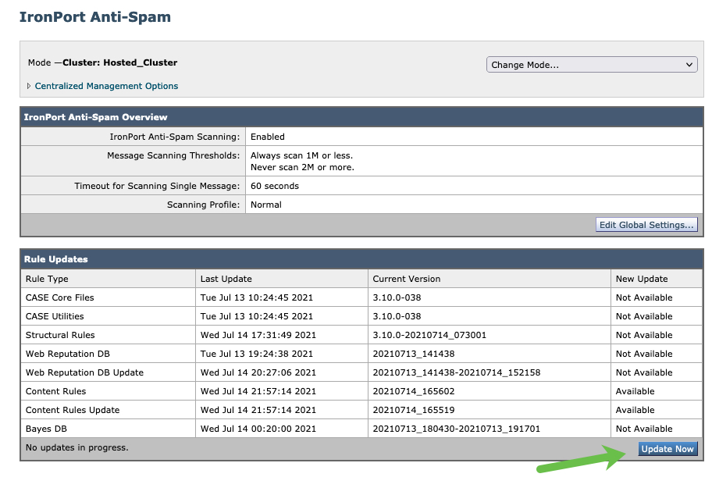Click Never scan 2M or more text
Screen dimensions: 712x495
pyautogui.click(x=302, y=167)
